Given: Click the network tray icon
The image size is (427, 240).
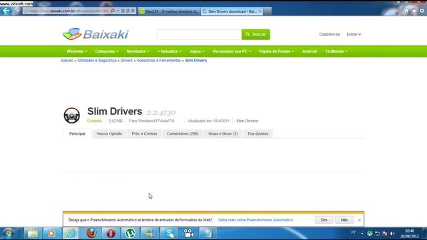Looking at the screenshot, I should tap(377, 233).
